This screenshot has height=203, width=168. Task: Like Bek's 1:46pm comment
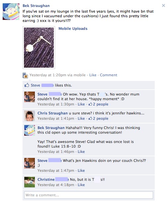pyautogui.click(x=81, y=152)
